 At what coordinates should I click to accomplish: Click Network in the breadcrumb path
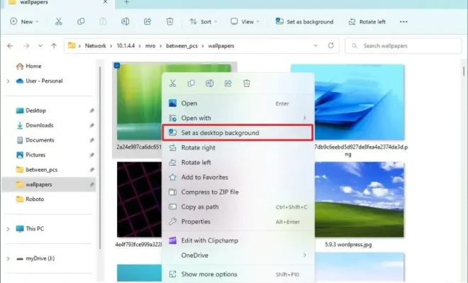tap(96, 46)
